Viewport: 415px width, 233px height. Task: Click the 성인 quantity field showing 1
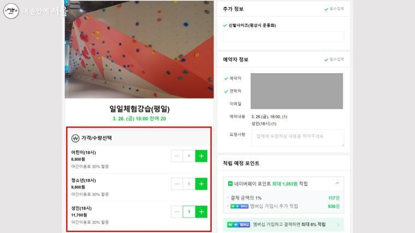click(x=189, y=212)
